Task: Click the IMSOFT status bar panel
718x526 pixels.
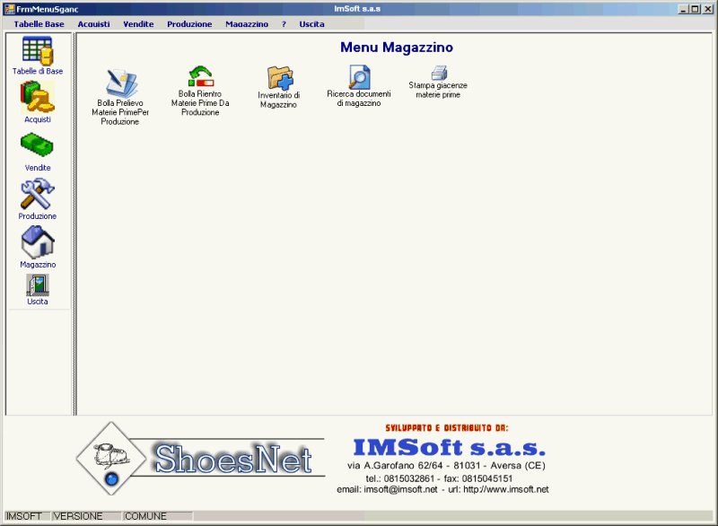Action: [27, 516]
